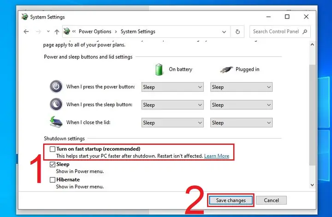The width and height of the screenshot is (332, 217).
Task: Click the System Settings breadcrumb
Action: pyautogui.click(x=138, y=31)
